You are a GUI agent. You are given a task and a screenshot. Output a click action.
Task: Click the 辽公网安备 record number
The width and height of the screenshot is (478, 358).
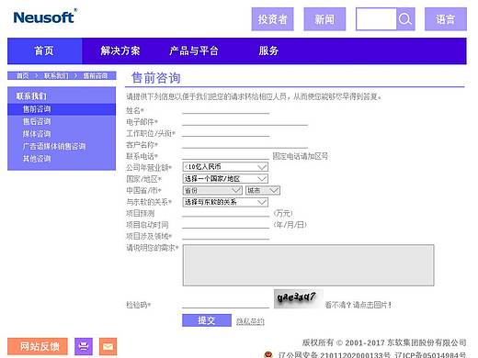(335, 355)
